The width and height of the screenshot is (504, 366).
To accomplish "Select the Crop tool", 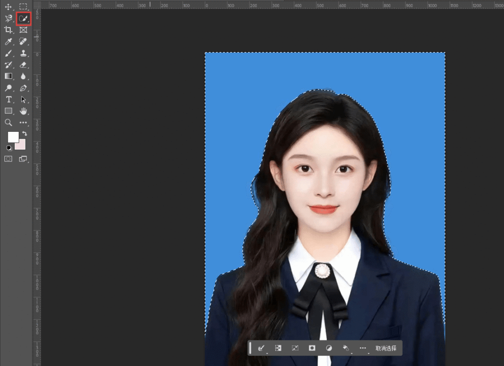I will [8, 30].
